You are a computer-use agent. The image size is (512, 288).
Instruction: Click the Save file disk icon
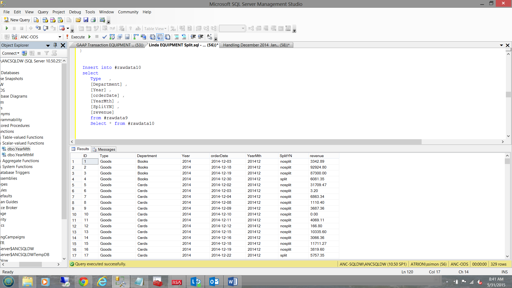(86, 20)
